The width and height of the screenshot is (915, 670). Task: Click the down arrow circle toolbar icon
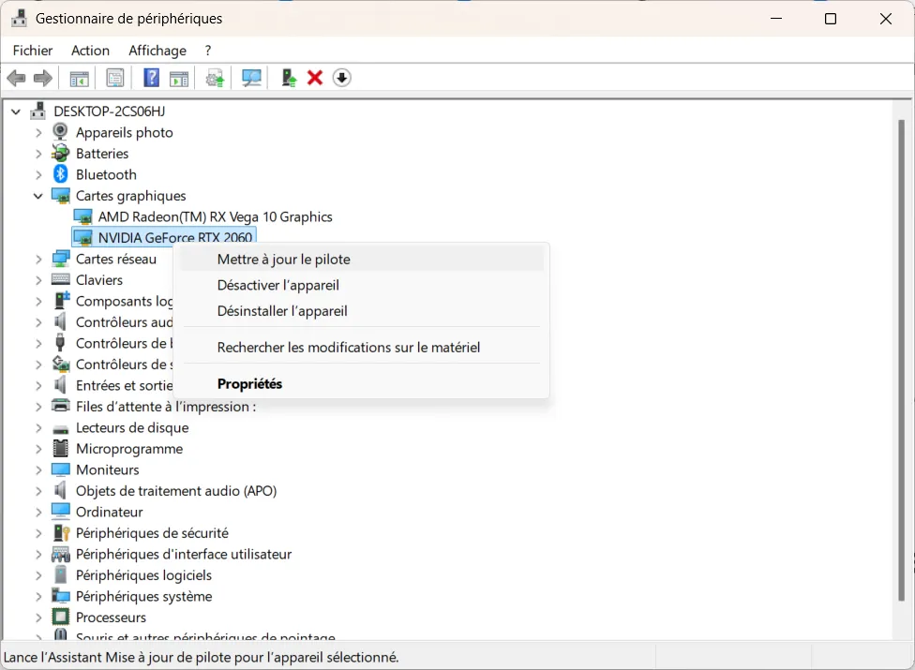(342, 78)
